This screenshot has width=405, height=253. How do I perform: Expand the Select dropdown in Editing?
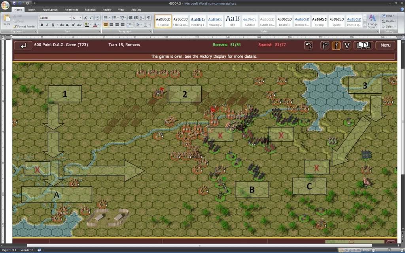[390, 26]
